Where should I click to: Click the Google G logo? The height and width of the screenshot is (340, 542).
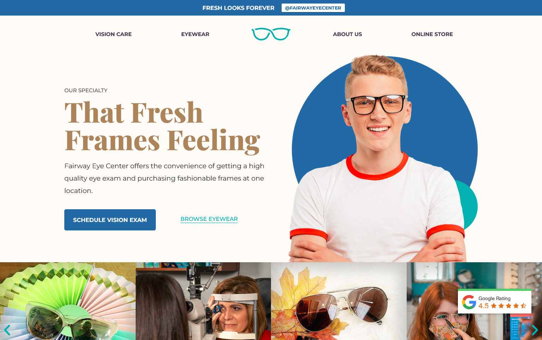(469, 302)
